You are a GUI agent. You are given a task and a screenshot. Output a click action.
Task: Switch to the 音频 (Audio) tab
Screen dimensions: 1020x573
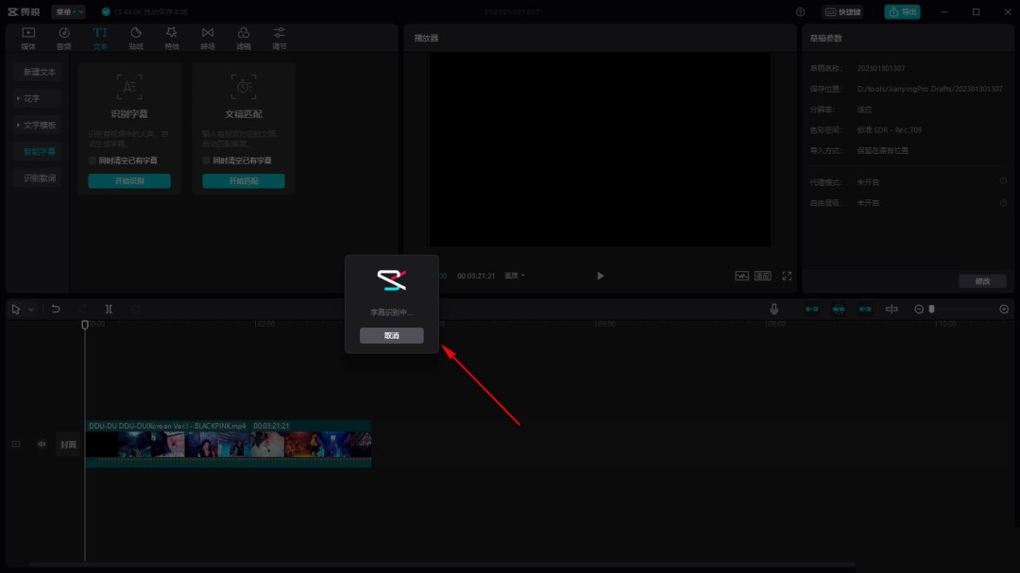coord(64,38)
